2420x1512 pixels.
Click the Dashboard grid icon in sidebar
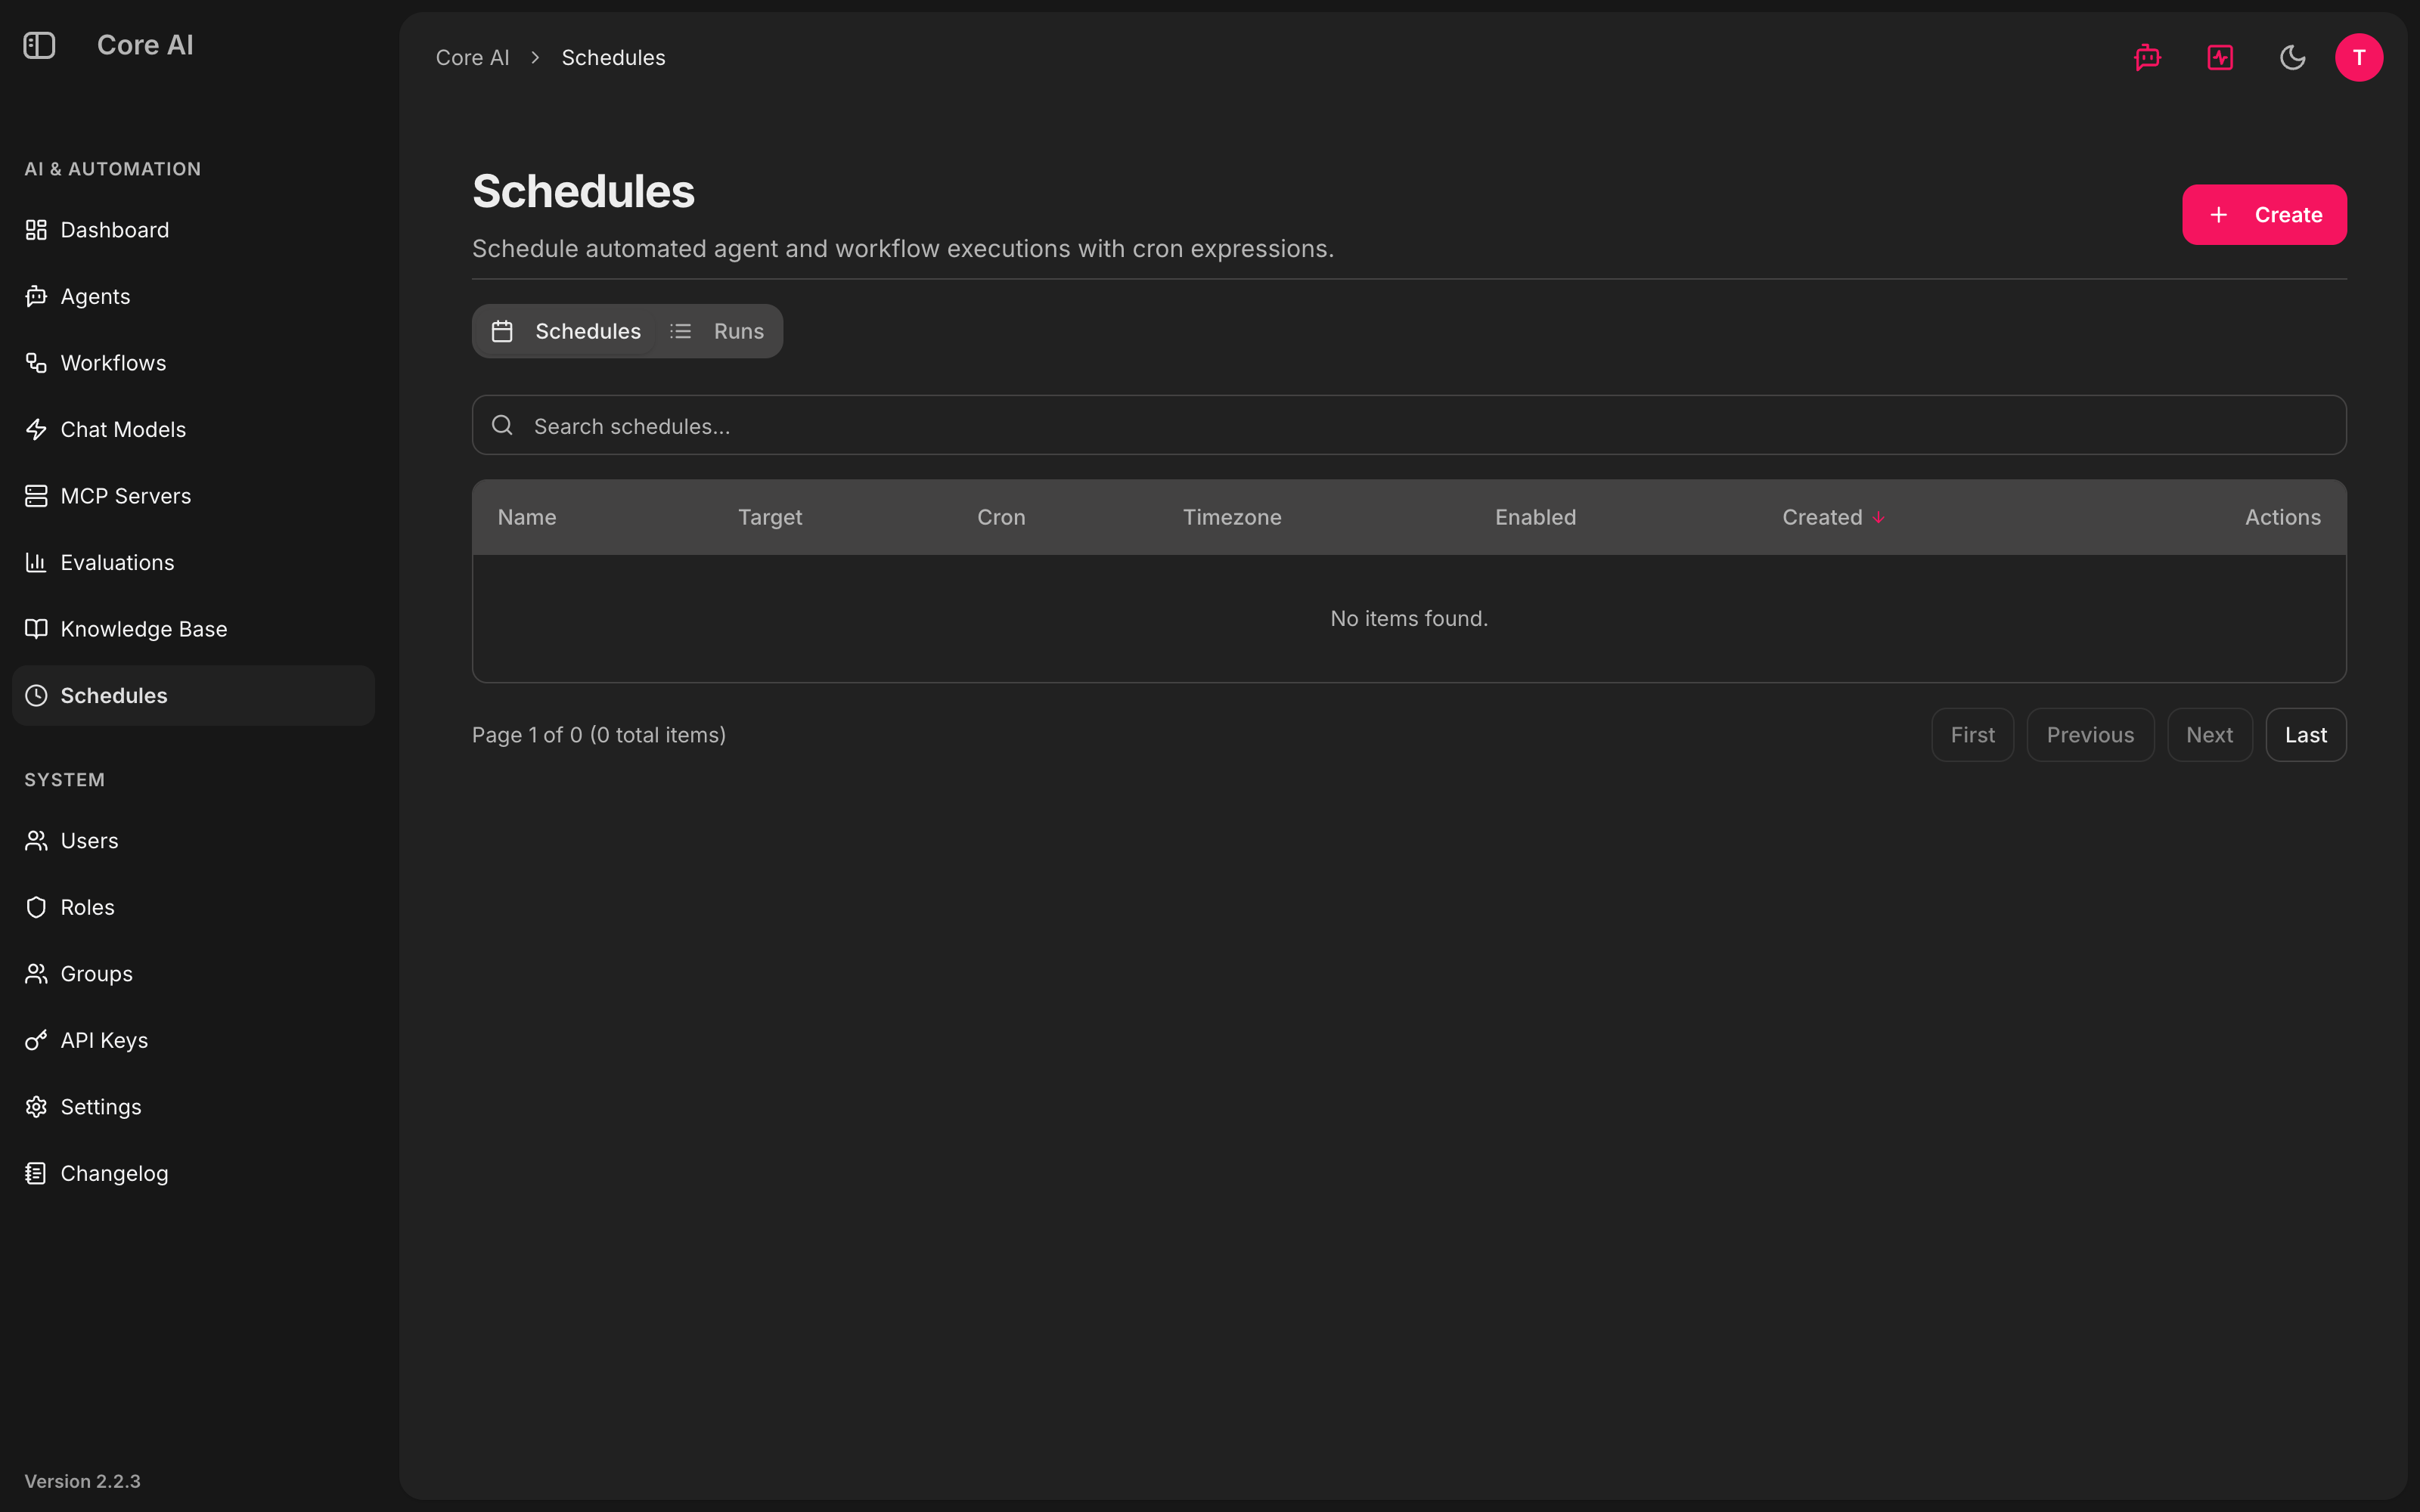(x=36, y=230)
